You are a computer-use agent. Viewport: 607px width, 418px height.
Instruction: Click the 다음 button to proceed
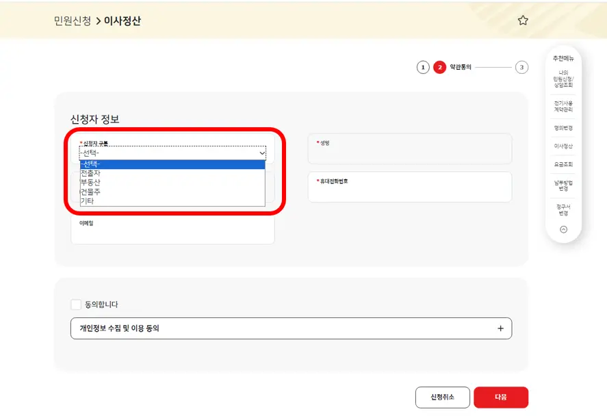tap(501, 397)
